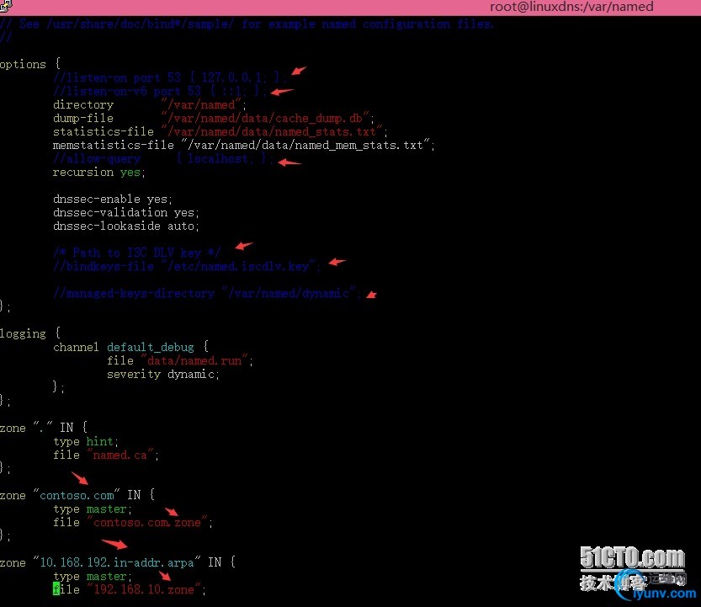Click the 'channel default_debug' line
The height and width of the screenshot is (607, 701).
(x=130, y=347)
